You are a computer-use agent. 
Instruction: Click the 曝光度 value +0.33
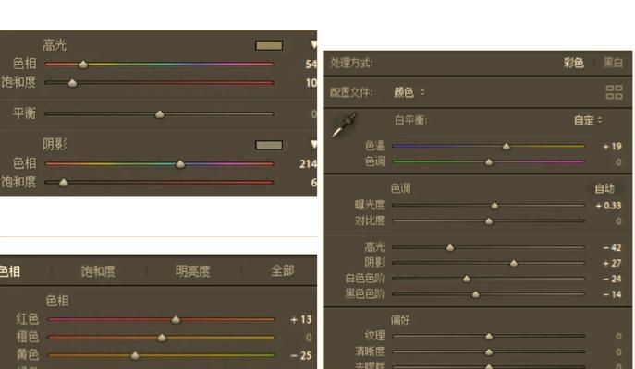608,206
